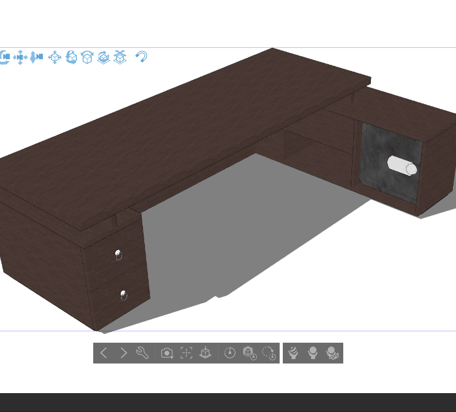Click the camera up-down dolly icon
The image size is (456, 412).
(37, 57)
